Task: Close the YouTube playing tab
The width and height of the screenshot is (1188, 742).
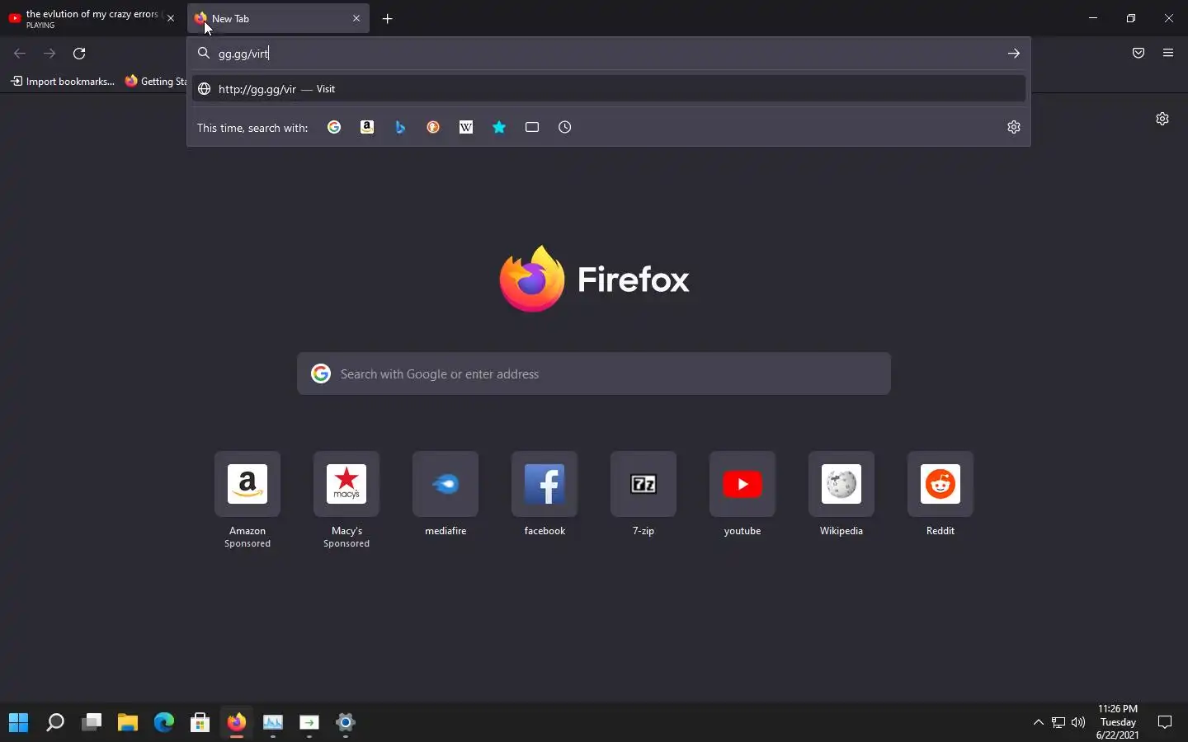Action: [171, 18]
